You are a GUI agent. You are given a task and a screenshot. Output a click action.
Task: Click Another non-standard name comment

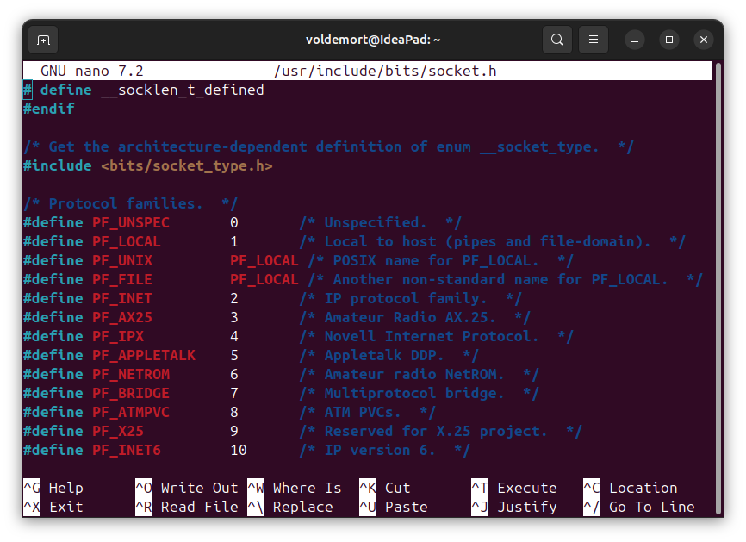tap(506, 280)
